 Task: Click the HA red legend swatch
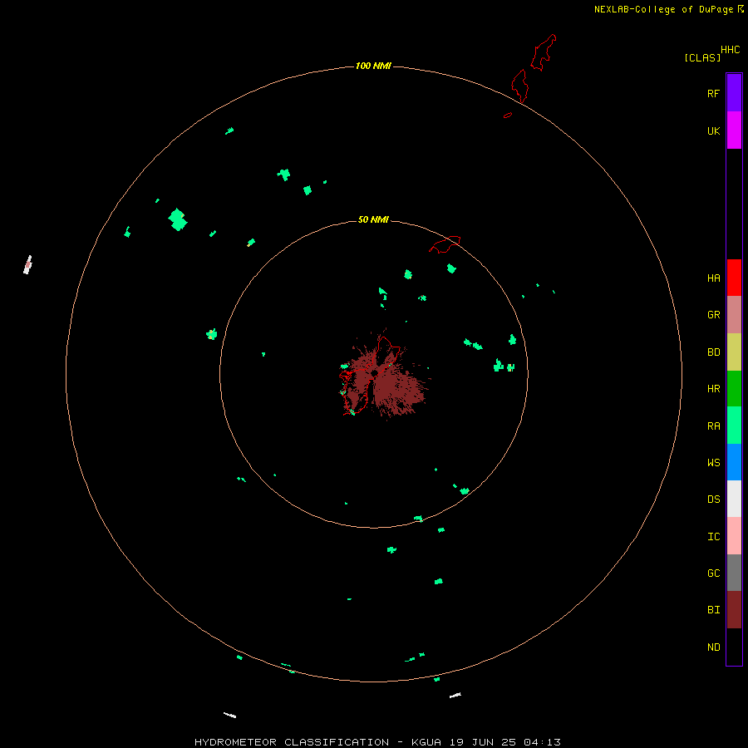734,278
